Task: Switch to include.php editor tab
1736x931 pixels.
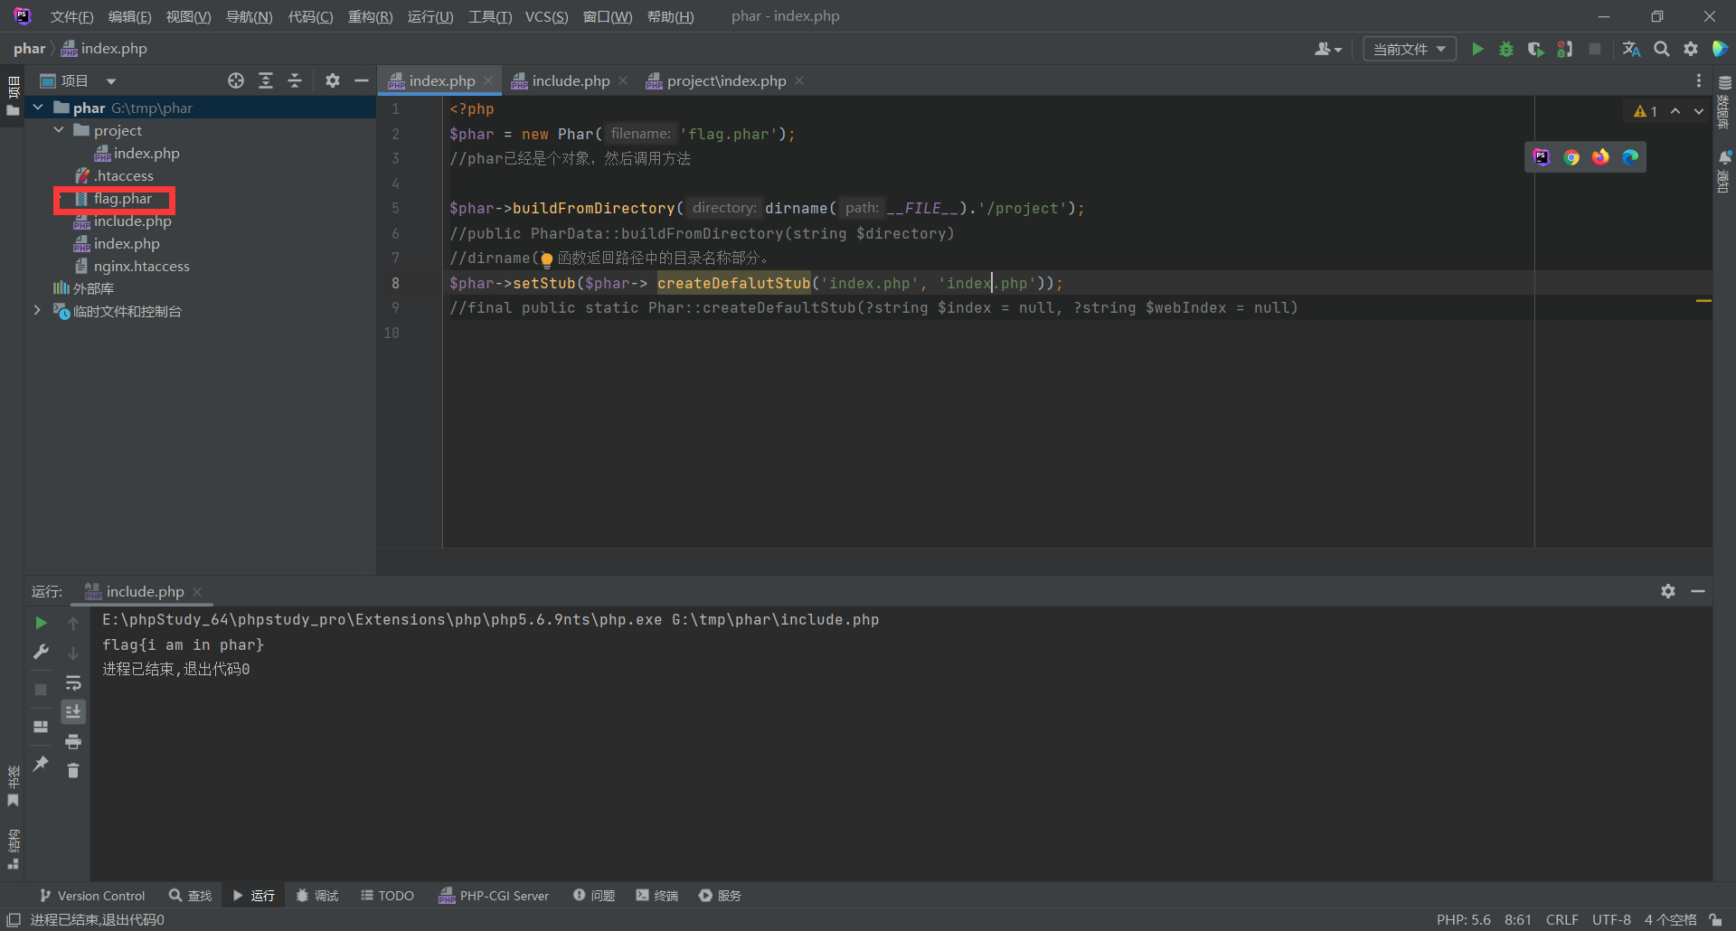Action: [571, 80]
